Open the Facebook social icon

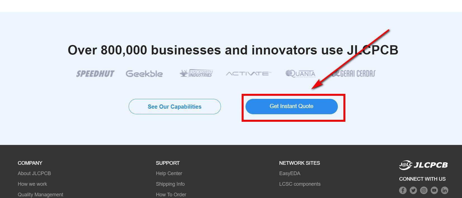pos(403,190)
